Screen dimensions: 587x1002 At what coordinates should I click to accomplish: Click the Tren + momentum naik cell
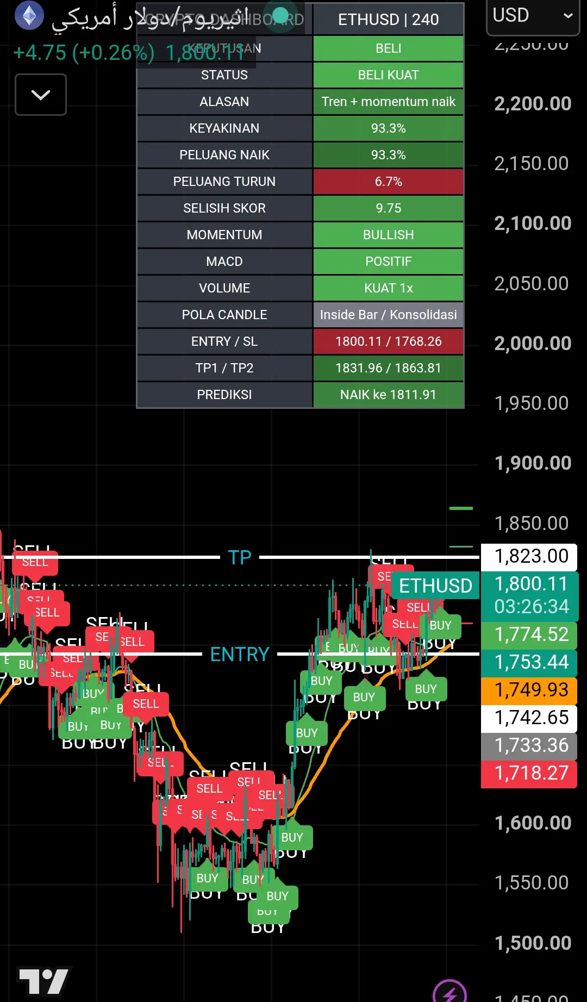(x=388, y=102)
